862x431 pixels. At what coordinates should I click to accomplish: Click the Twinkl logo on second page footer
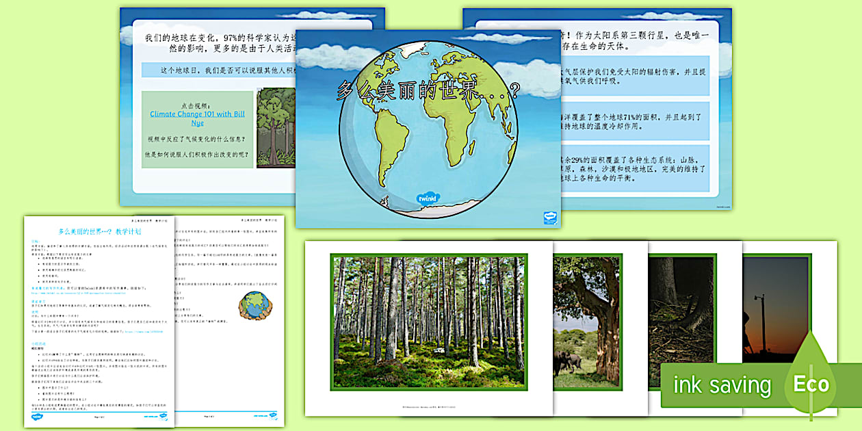click(x=273, y=415)
